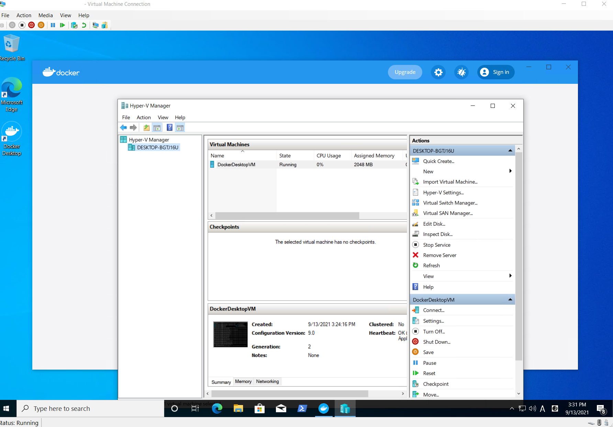Image resolution: width=613 pixels, height=427 pixels.
Task: Switch to the Memory tab
Action: (x=243, y=382)
